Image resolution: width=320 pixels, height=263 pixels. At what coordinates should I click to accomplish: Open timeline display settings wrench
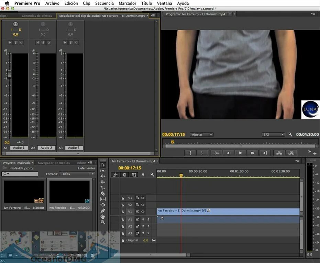[152, 175]
